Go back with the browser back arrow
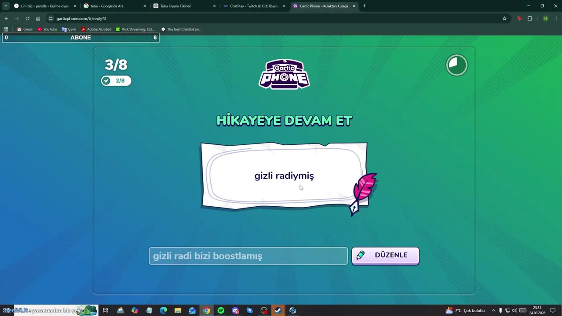The height and width of the screenshot is (316, 562). 6,18
